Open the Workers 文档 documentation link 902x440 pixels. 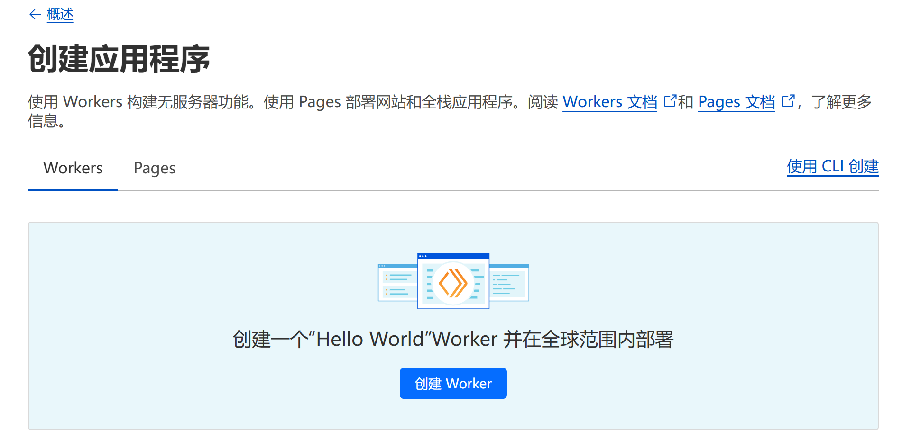coord(609,102)
